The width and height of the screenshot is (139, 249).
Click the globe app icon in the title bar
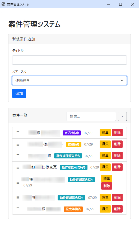point(3,4)
